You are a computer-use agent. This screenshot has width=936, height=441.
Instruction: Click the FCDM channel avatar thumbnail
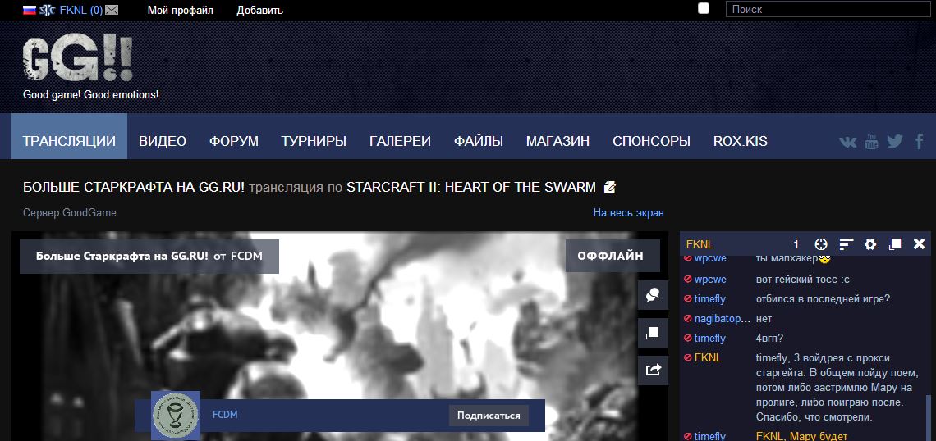coord(175,416)
